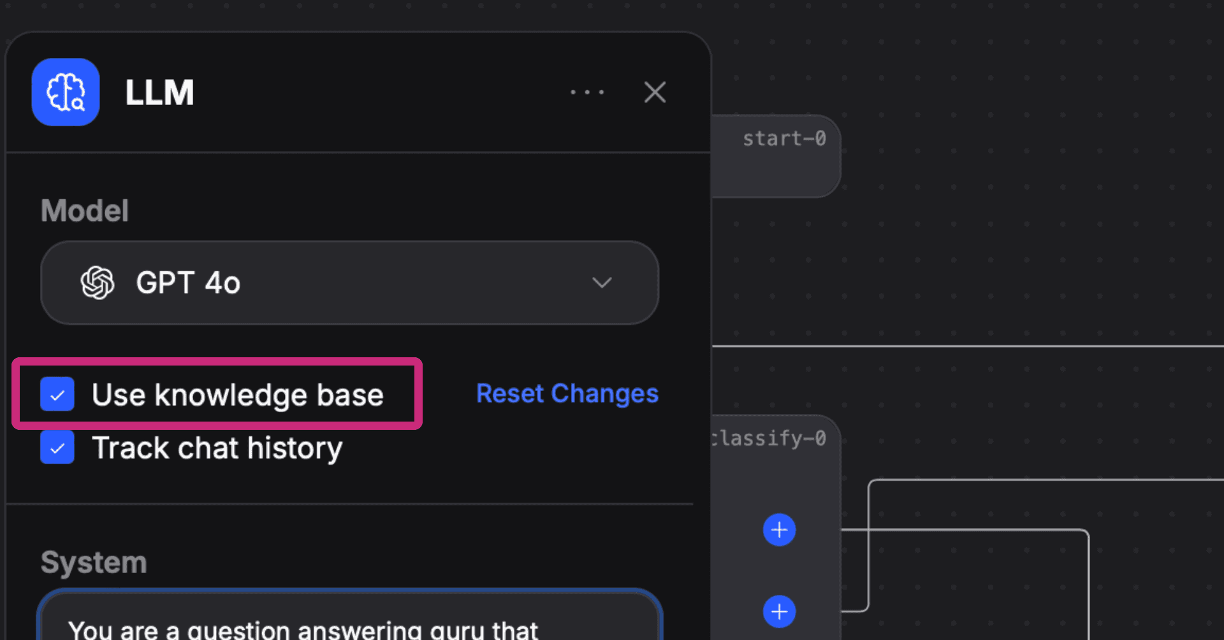Click the upper plus icon on the canvas
Image resolution: width=1224 pixels, height=640 pixels.
[778, 529]
